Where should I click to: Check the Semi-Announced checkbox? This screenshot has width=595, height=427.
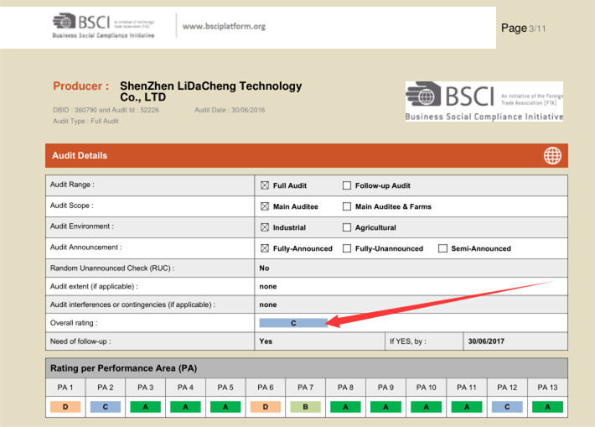coord(442,248)
